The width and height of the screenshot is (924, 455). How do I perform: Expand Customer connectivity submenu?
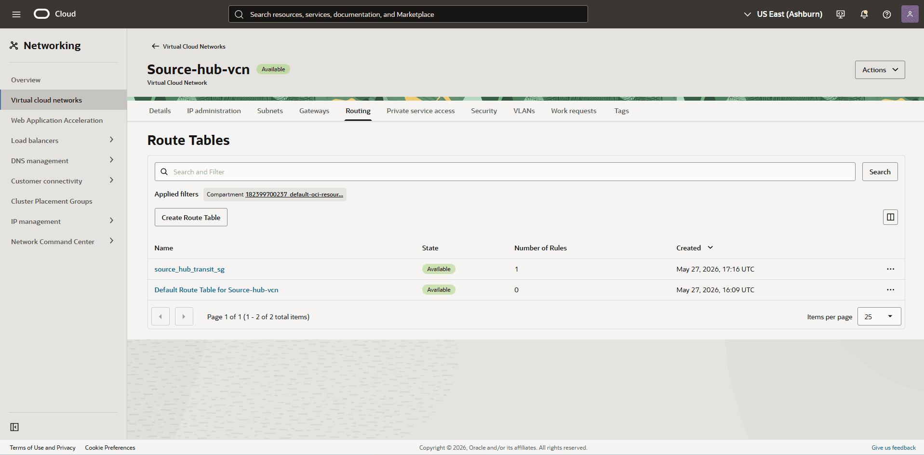click(x=111, y=180)
